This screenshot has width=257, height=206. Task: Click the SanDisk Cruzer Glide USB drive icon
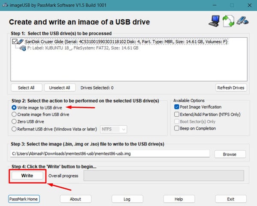21,41
